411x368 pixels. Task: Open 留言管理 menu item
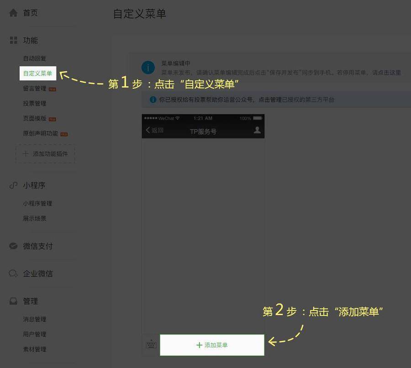[35, 88]
